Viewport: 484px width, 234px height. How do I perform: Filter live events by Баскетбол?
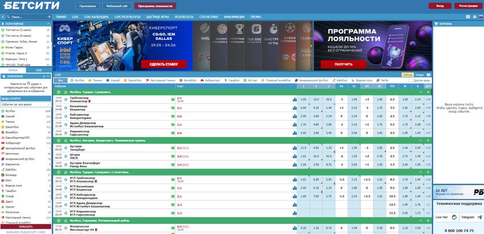(x=133, y=80)
